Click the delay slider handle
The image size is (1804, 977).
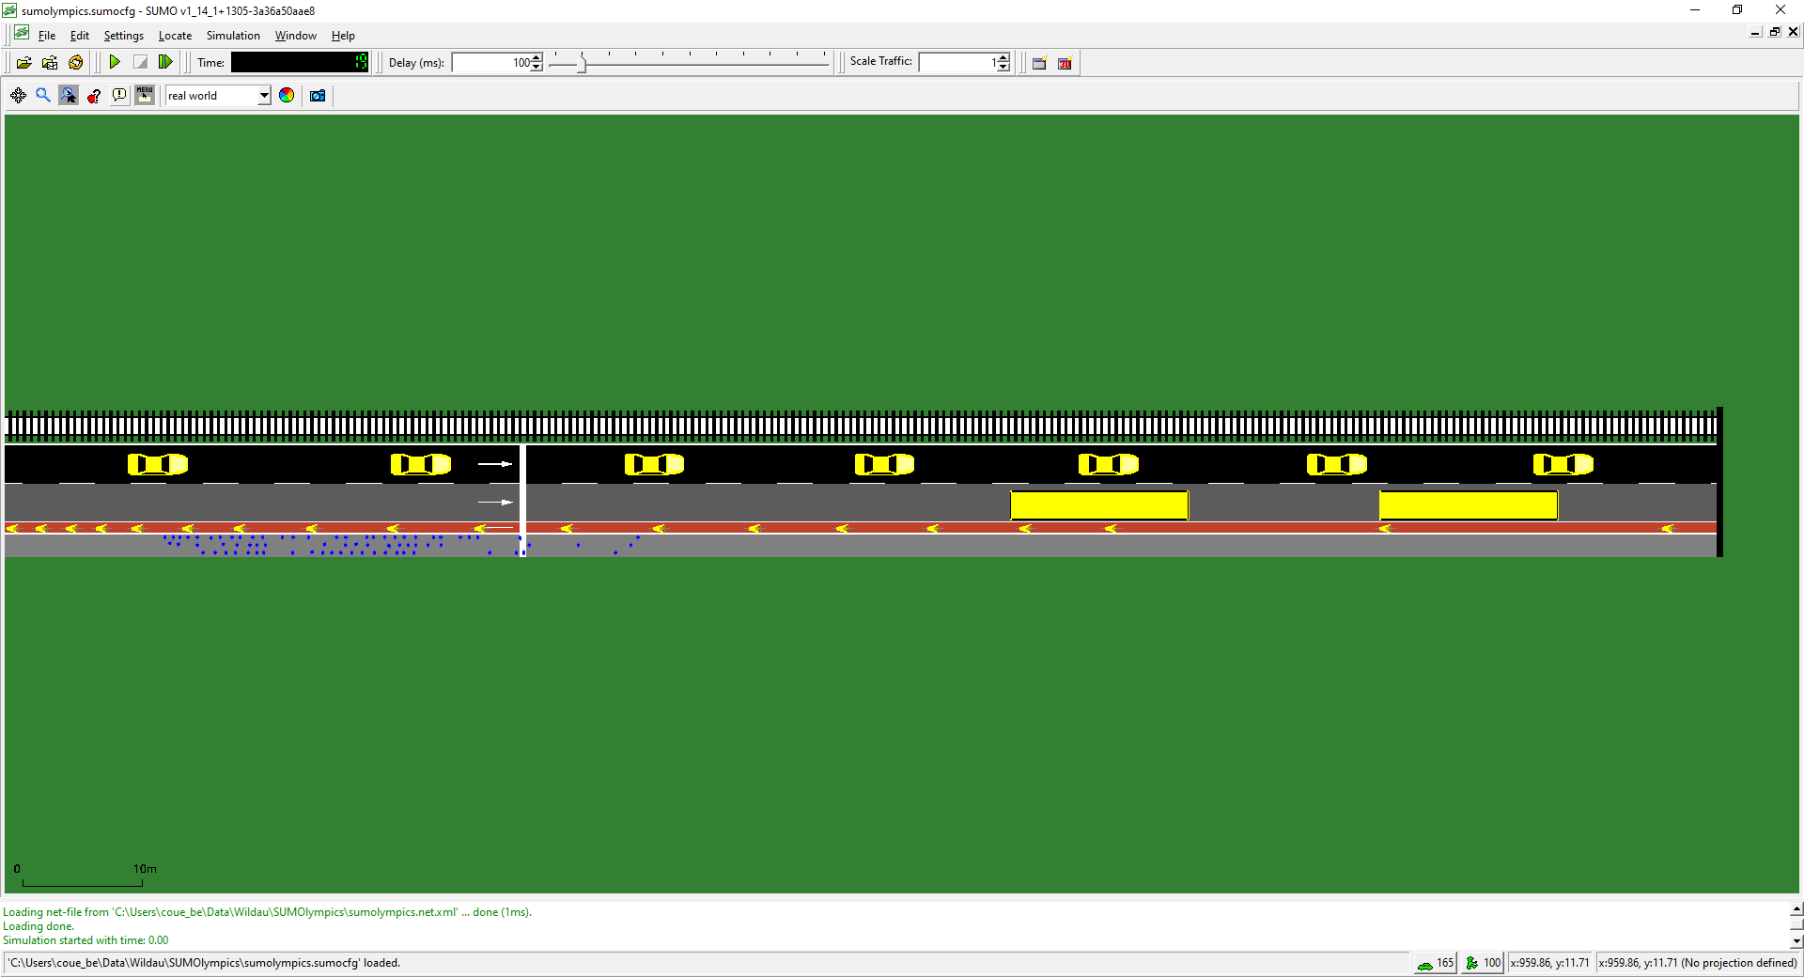point(583,63)
